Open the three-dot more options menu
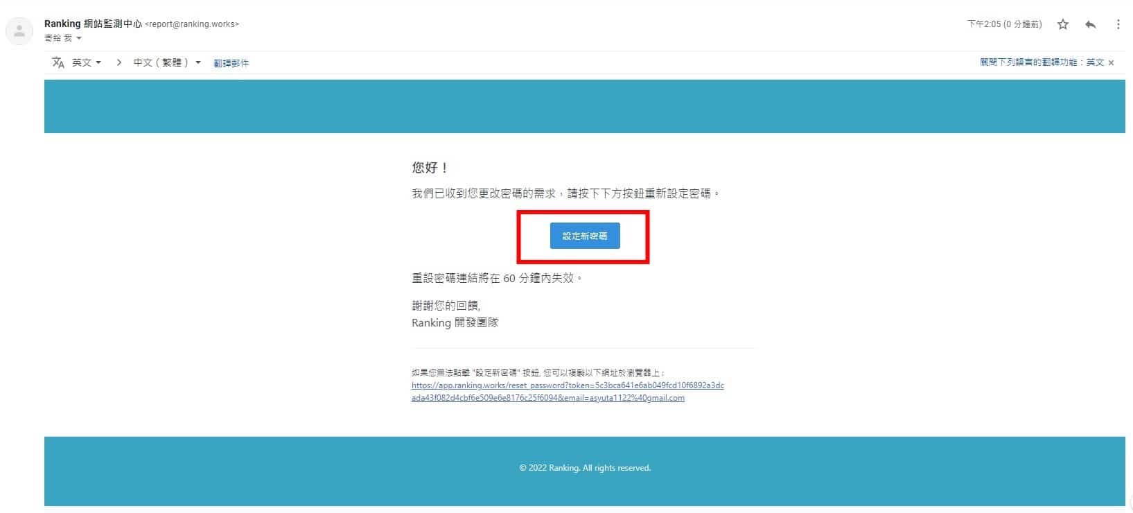The image size is (1133, 513). [x=1118, y=24]
